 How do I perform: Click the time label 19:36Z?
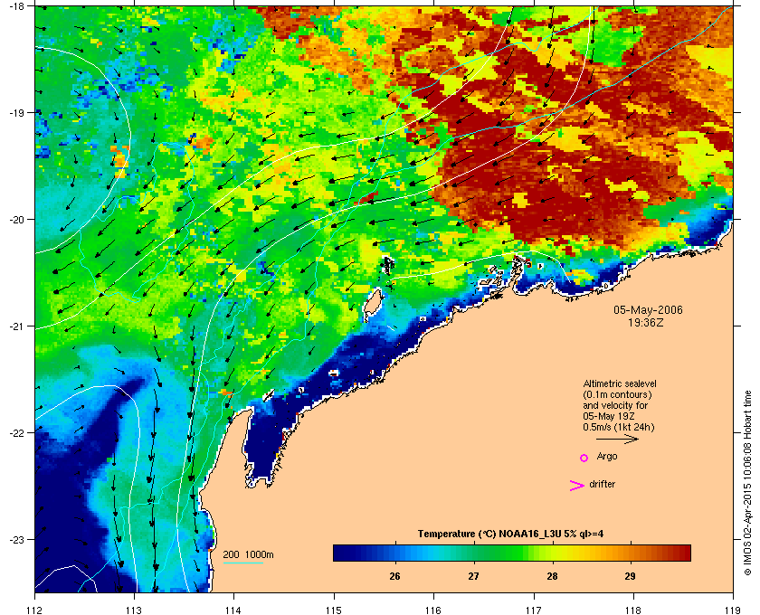(x=646, y=322)
